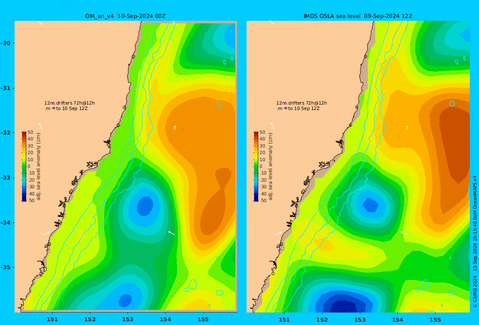Click the dark blue eddy centre in the OM_an_v4 map near 153.5, -33.7
The image size is (479, 325).
[145, 206]
